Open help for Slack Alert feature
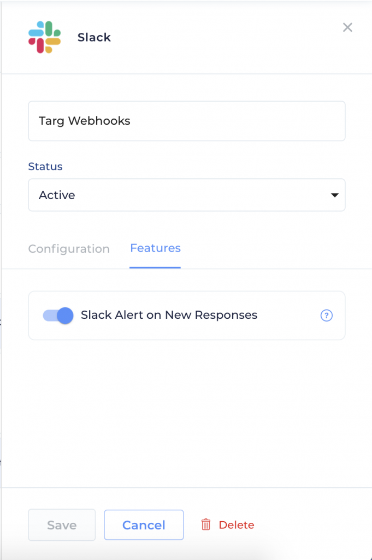 click(x=326, y=316)
